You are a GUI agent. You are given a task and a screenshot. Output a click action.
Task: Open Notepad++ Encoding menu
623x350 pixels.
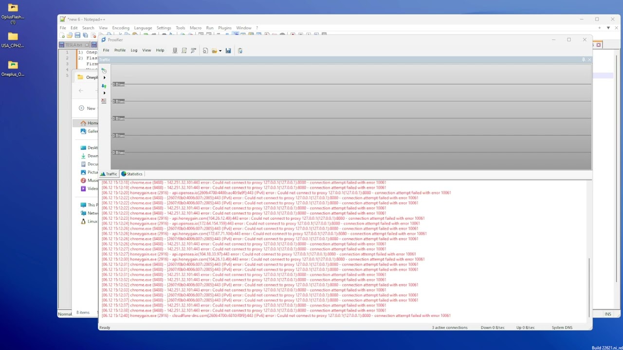121,28
